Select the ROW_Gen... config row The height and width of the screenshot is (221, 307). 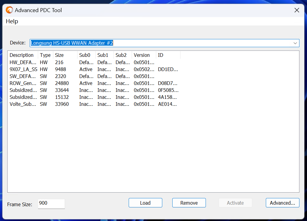(23, 83)
